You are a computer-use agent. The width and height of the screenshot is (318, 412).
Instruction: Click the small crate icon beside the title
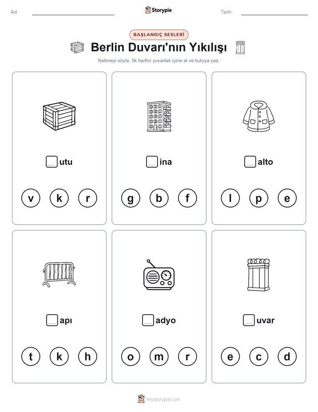click(x=77, y=48)
